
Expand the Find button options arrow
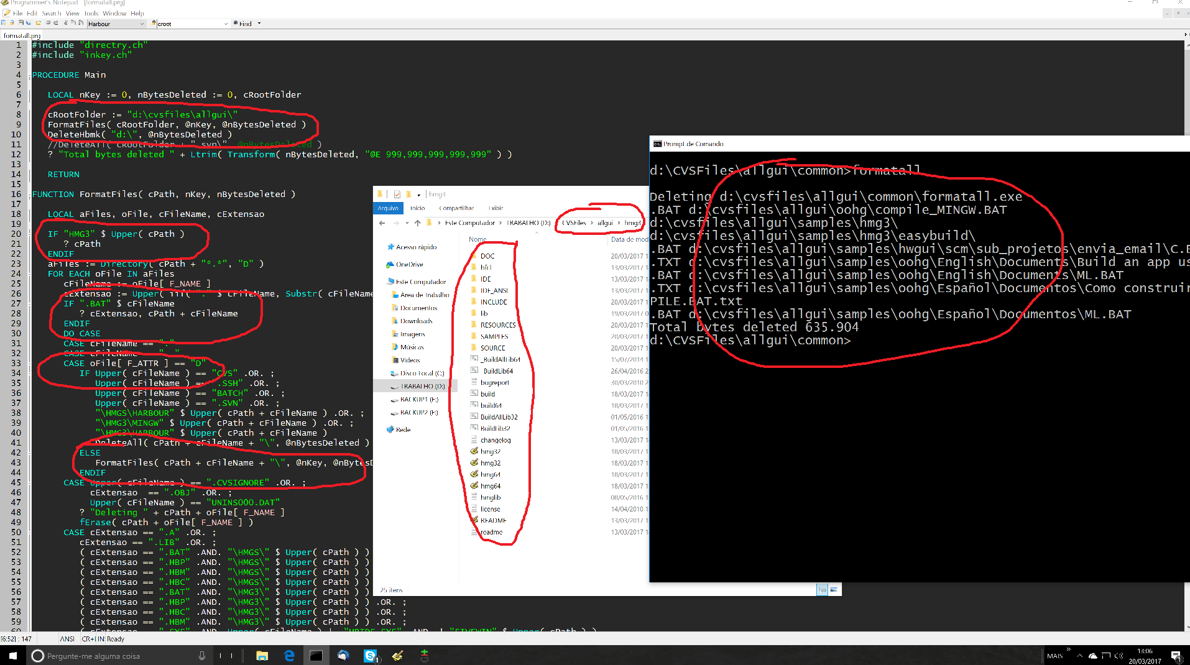(x=259, y=24)
